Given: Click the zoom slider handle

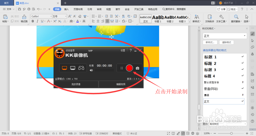Looking at the screenshot, I should [x=231, y=133].
